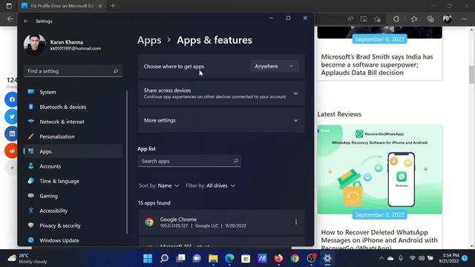
Task: Click the browser page vertical scrollbar
Action: (x=471, y=74)
